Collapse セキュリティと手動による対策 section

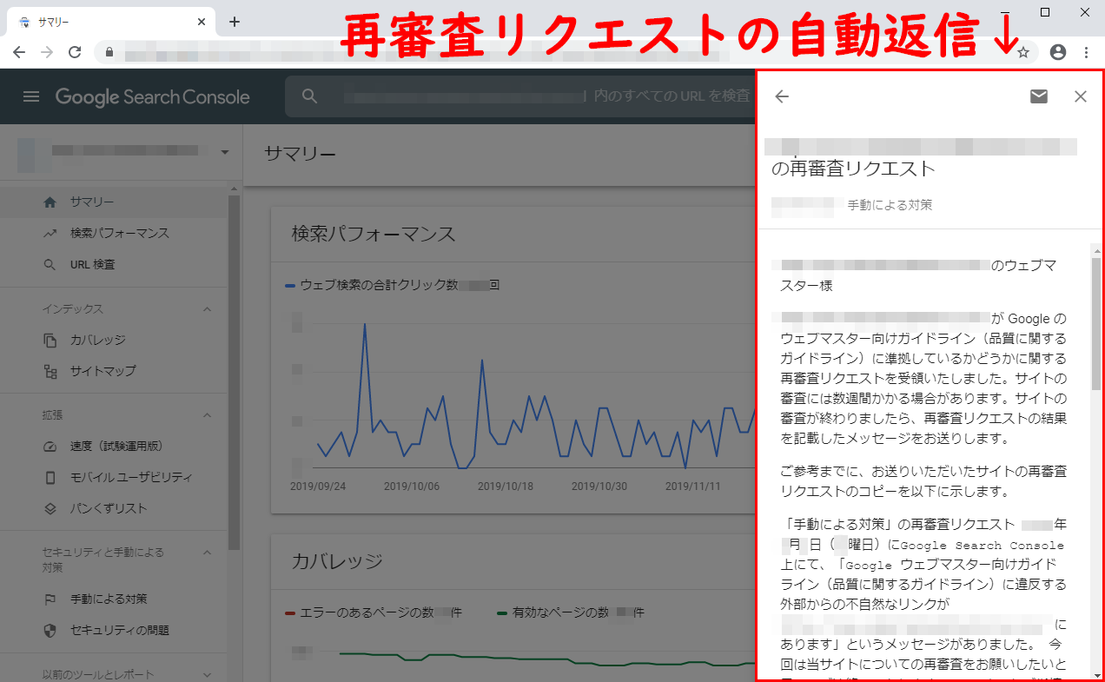(x=207, y=552)
